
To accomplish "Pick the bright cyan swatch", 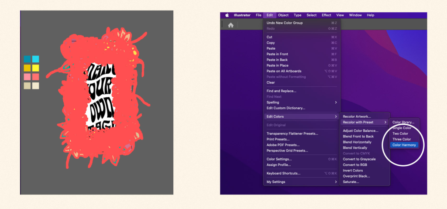I will 36,59.
